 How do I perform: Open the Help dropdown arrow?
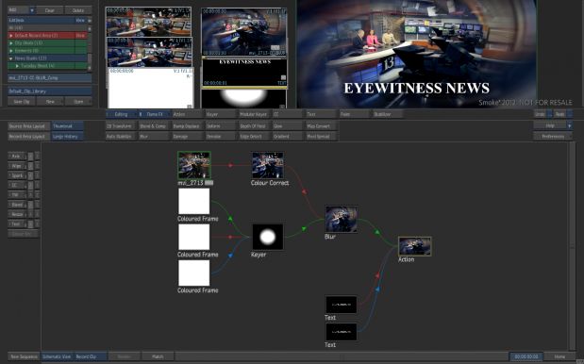point(570,125)
